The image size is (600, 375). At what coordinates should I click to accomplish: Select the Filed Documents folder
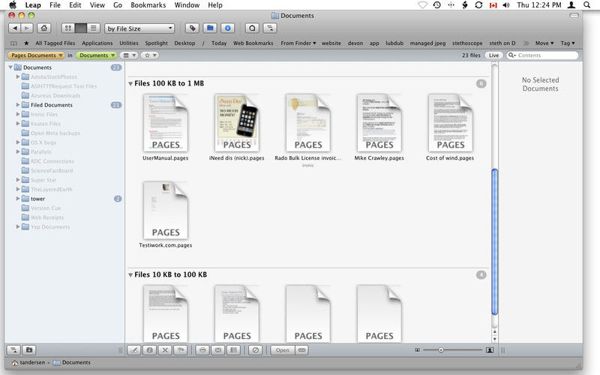pos(52,105)
